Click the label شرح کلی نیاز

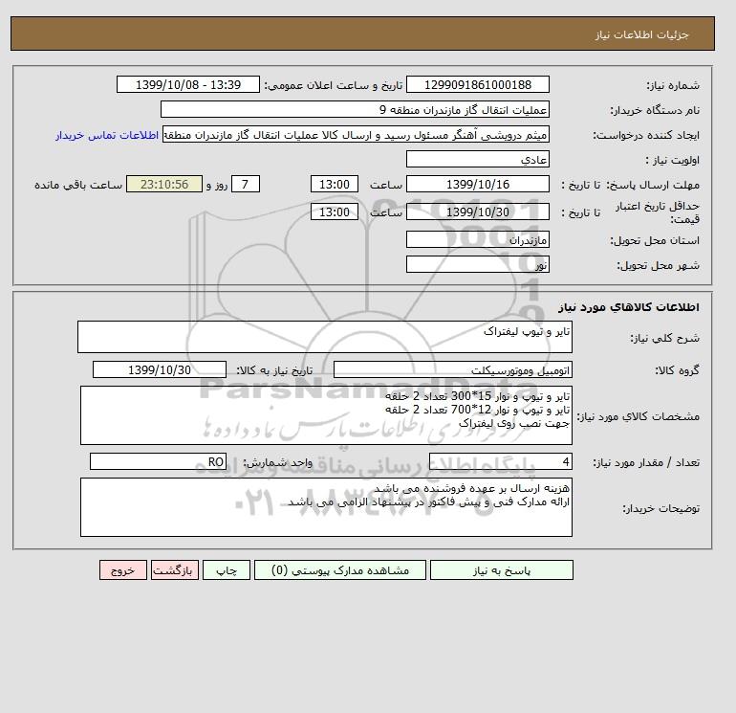(x=664, y=339)
